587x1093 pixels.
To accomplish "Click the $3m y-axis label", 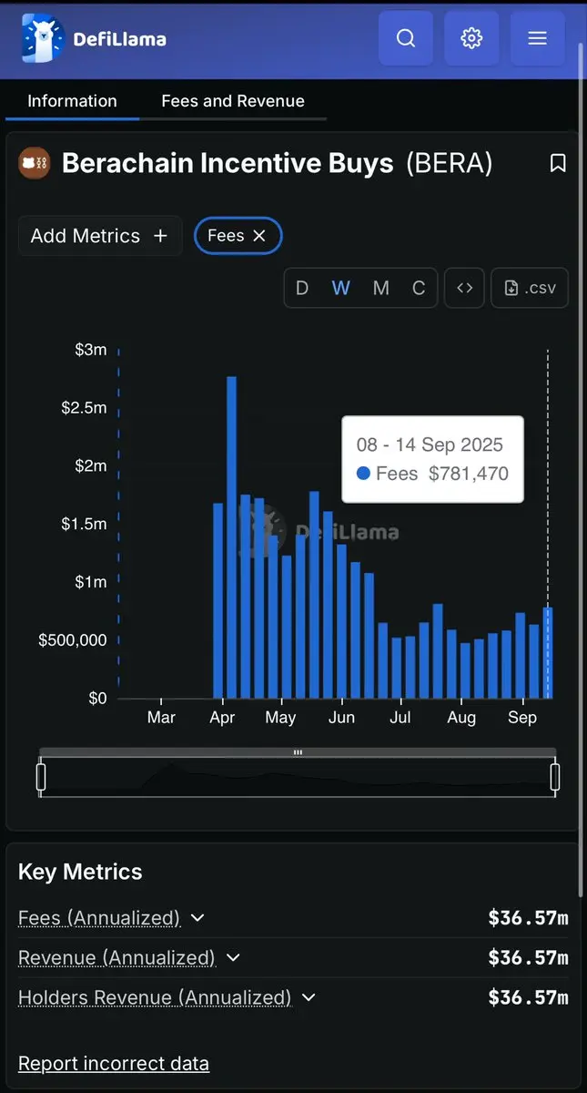I will point(91,350).
